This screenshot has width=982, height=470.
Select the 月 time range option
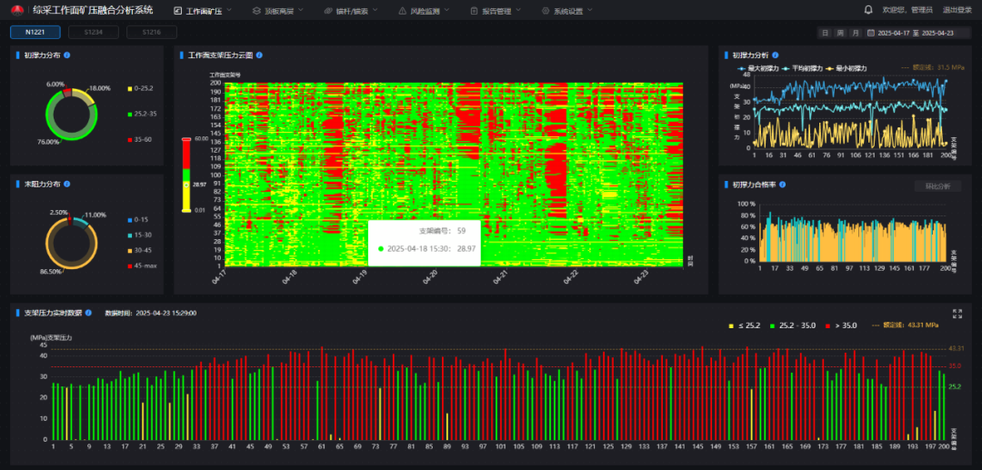[856, 33]
